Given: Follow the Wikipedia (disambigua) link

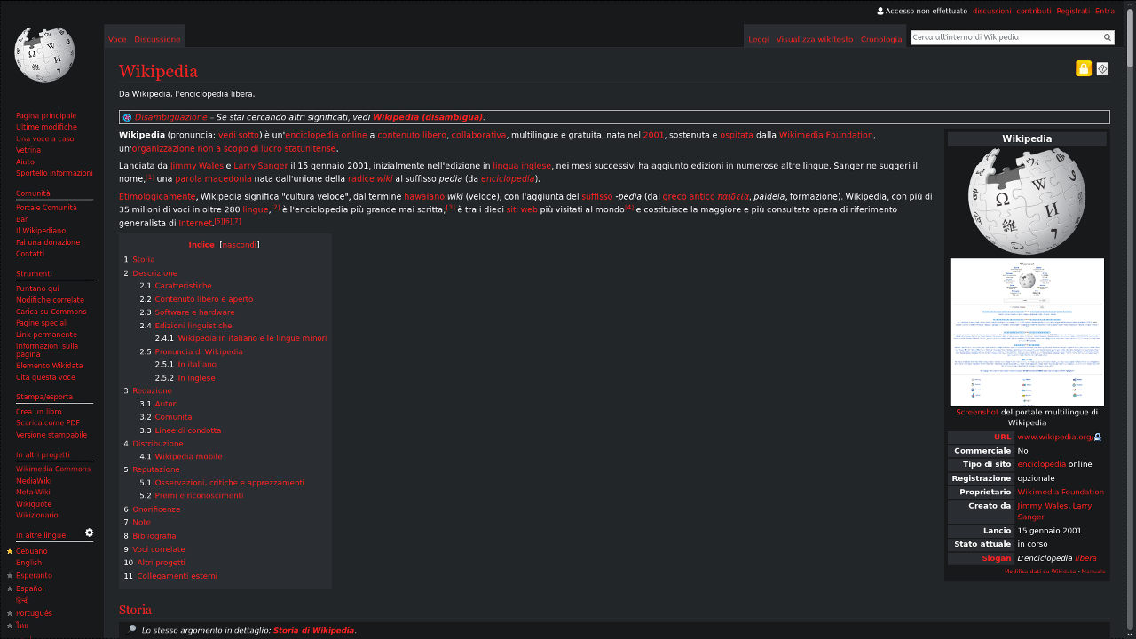Looking at the screenshot, I should pyautogui.click(x=428, y=116).
